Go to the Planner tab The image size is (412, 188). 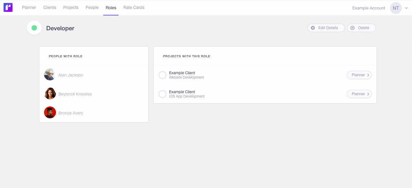[x=29, y=8]
